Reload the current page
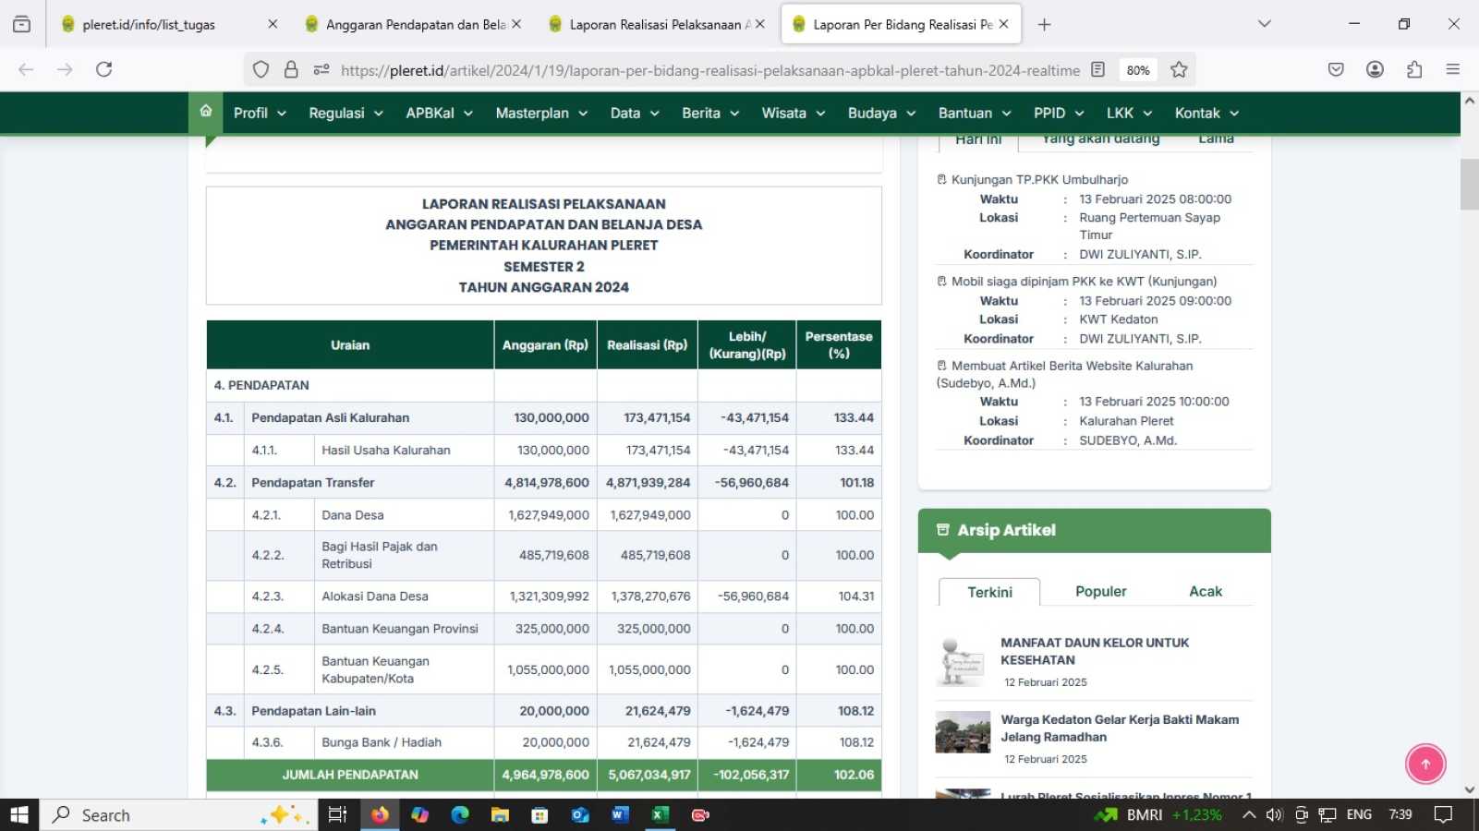Image resolution: width=1479 pixels, height=831 pixels. 104,69
